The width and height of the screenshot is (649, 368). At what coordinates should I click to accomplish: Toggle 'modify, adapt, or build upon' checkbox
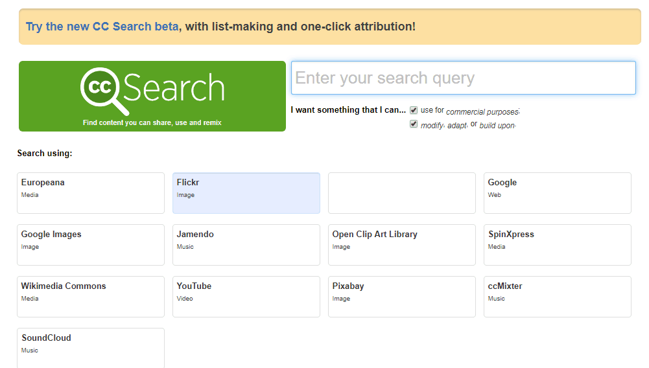click(414, 124)
